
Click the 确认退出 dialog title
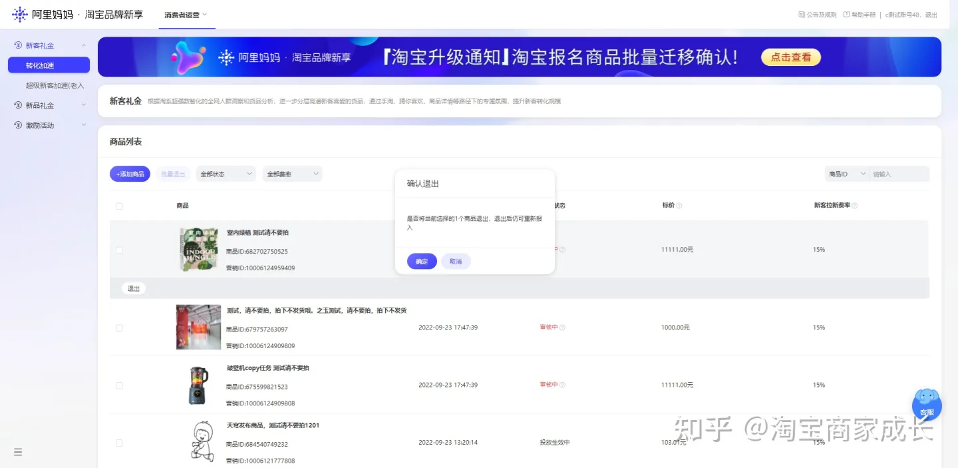pos(423,184)
